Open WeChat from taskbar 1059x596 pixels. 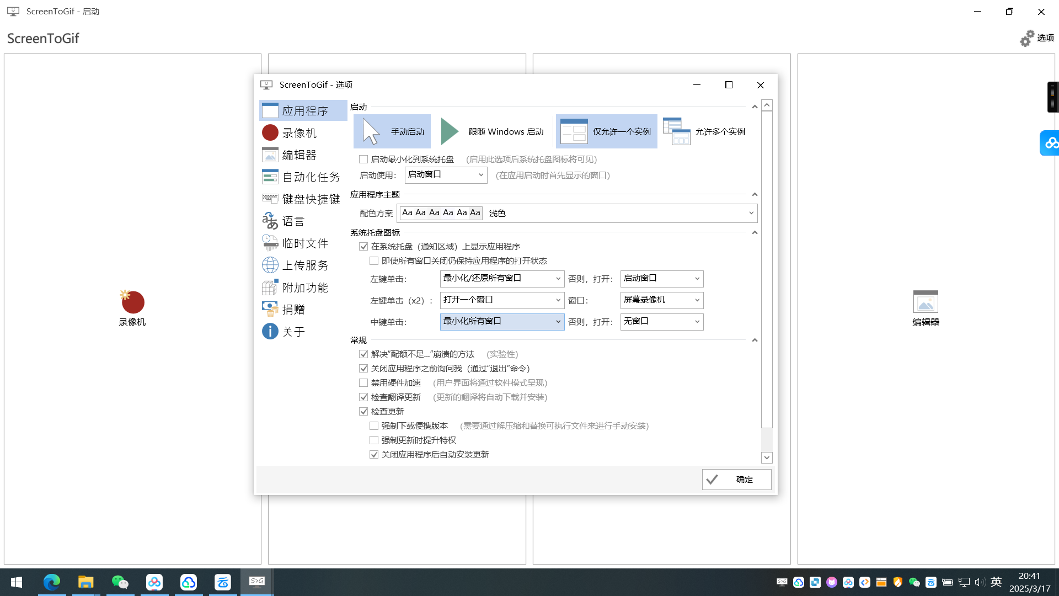click(x=120, y=582)
